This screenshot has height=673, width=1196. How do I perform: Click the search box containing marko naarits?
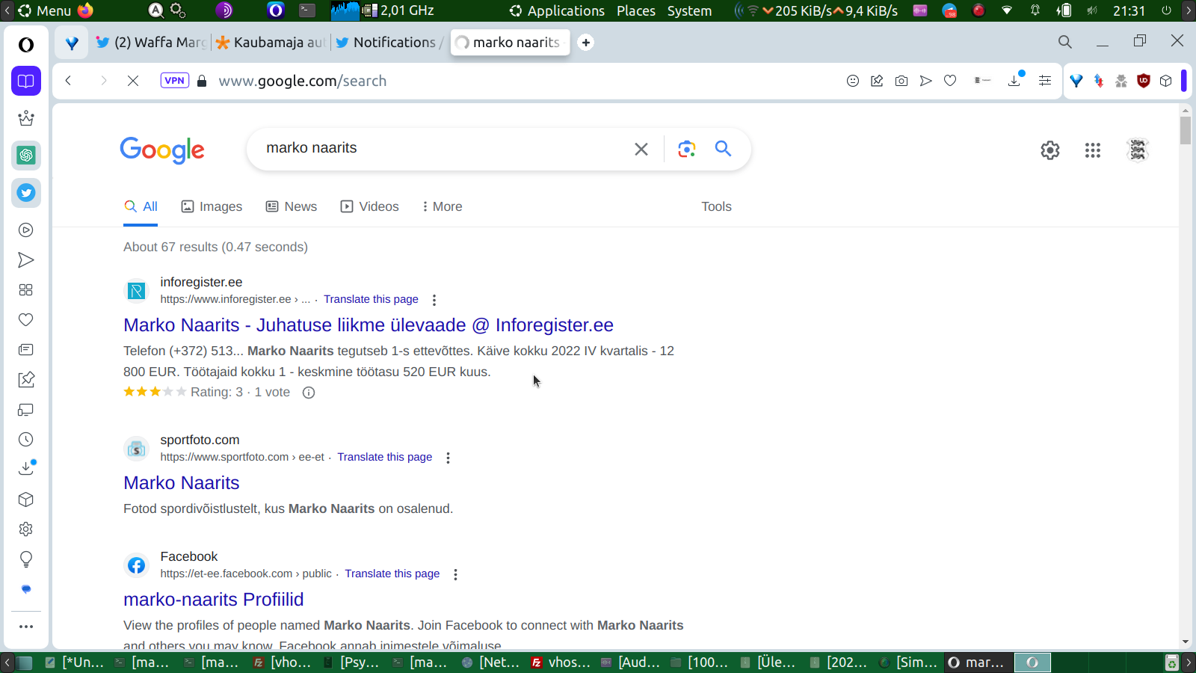pos(441,148)
